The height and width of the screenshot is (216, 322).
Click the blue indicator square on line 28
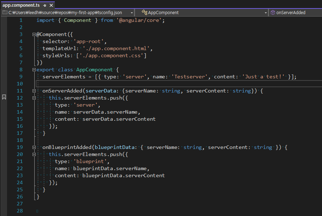(37, 211)
